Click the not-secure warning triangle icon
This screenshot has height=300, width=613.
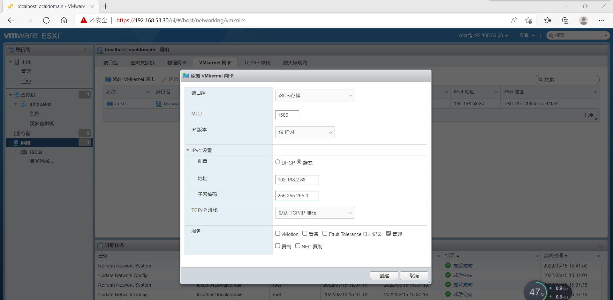point(84,20)
